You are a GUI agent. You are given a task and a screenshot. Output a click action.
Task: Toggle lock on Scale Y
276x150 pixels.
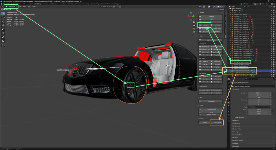271,112
